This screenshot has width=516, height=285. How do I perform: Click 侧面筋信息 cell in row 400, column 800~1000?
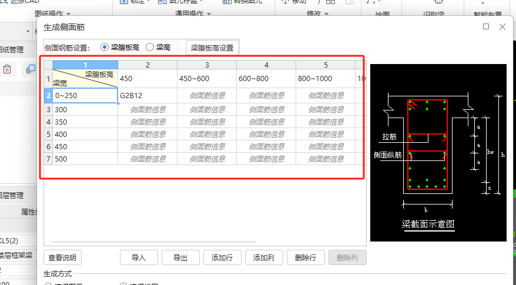326,134
